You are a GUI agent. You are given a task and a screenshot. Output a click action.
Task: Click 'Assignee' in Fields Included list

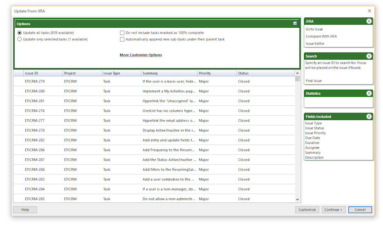[x=312, y=148]
